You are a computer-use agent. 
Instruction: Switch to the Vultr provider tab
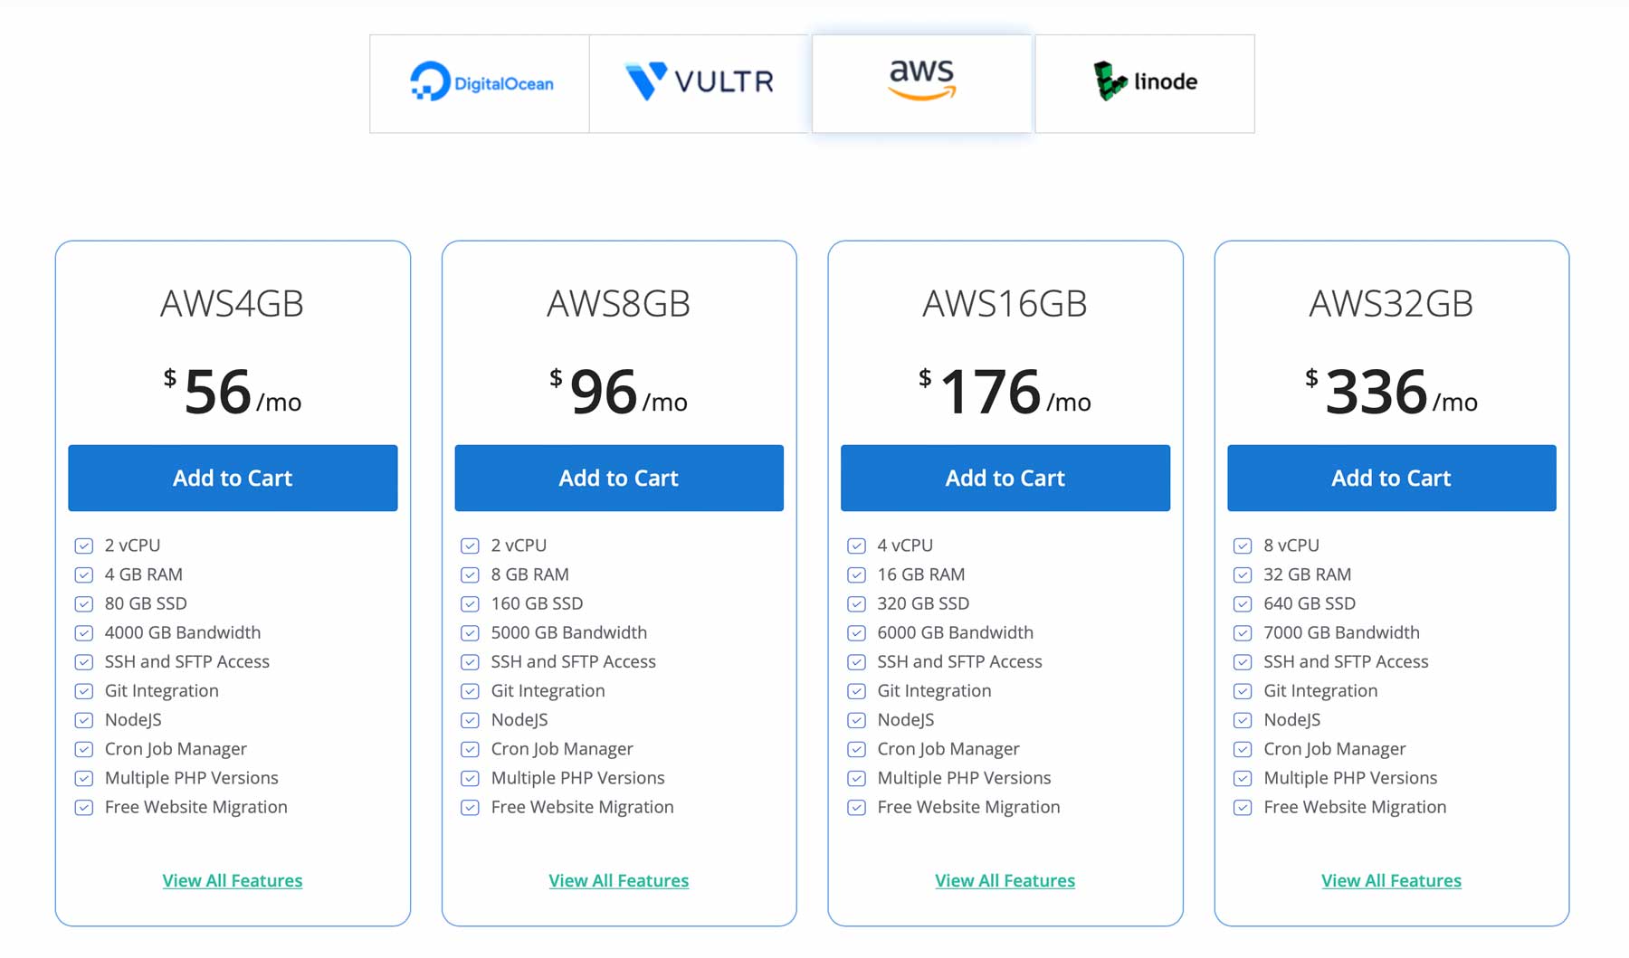[700, 83]
